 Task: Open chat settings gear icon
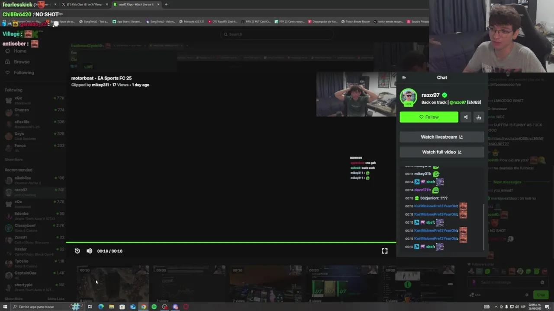click(x=527, y=295)
